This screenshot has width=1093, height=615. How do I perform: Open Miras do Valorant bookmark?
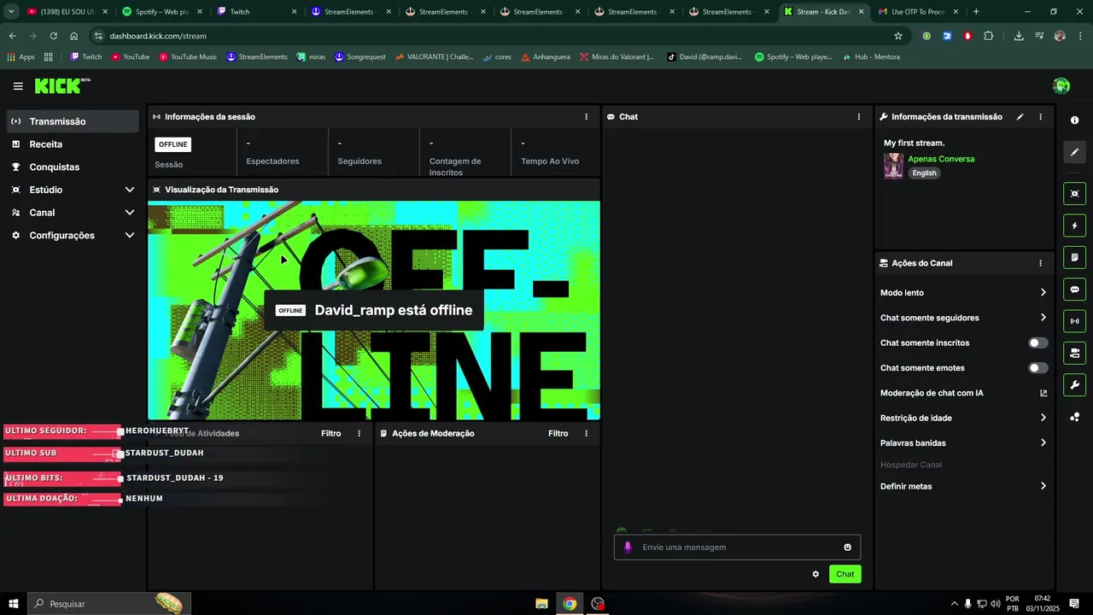617,57
